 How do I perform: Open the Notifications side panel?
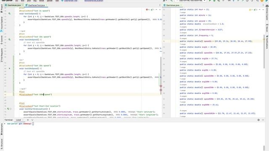267,42
